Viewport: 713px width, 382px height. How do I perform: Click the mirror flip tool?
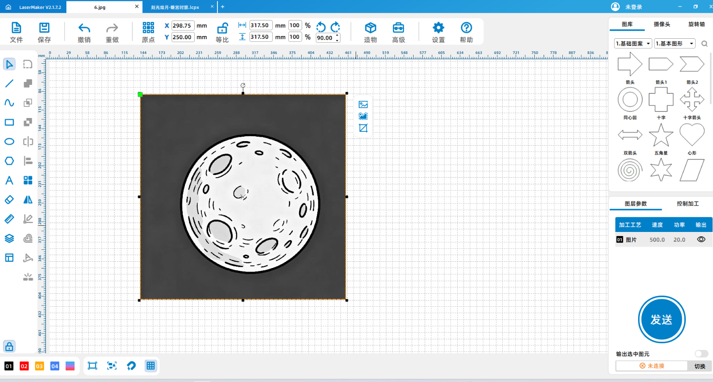pyautogui.click(x=28, y=200)
